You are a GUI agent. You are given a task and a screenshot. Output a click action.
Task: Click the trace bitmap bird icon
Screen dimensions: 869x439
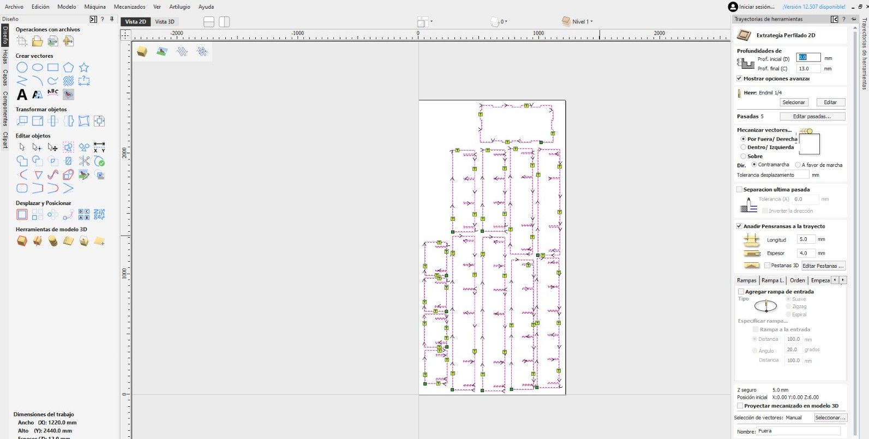point(68,94)
